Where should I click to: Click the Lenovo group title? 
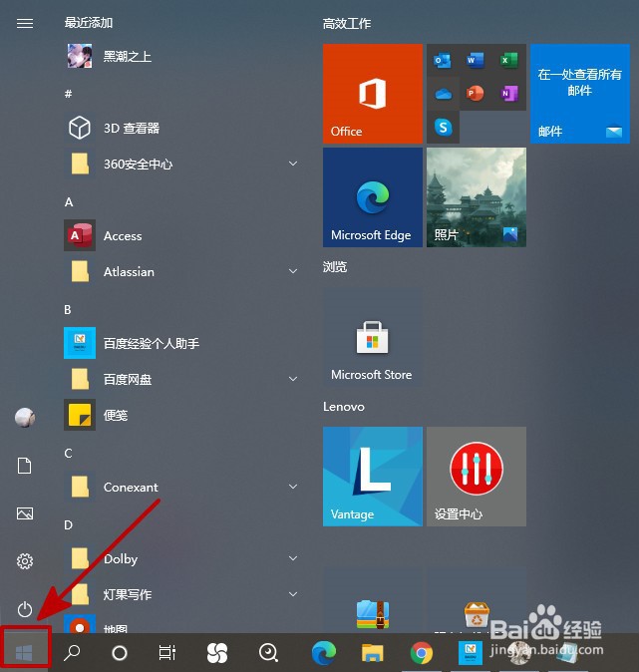[x=344, y=406]
